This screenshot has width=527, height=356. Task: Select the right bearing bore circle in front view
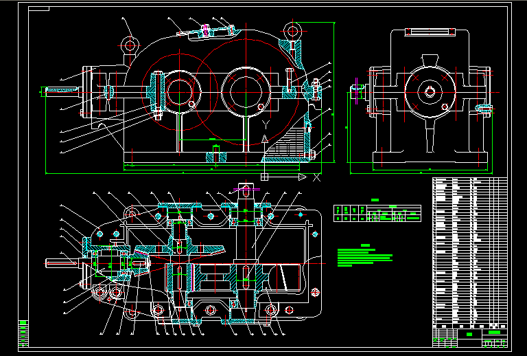click(246, 91)
